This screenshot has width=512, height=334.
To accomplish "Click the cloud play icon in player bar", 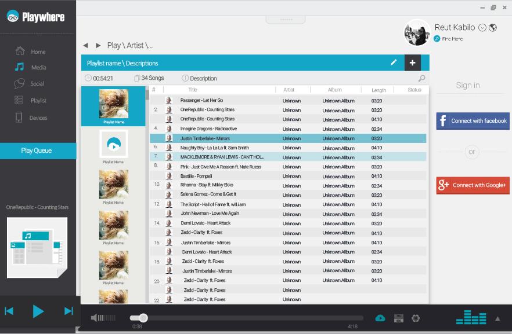I will (380, 318).
